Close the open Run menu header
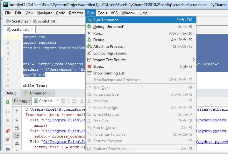Screen dimensions: 228x154 [90, 13]
